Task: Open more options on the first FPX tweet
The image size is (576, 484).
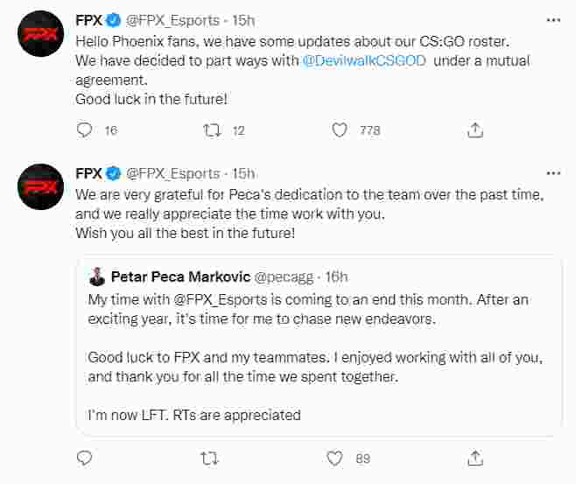Action: (552, 20)
